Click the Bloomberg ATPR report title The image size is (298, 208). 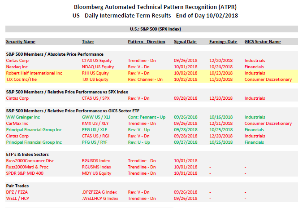click(x=155, y=7)
